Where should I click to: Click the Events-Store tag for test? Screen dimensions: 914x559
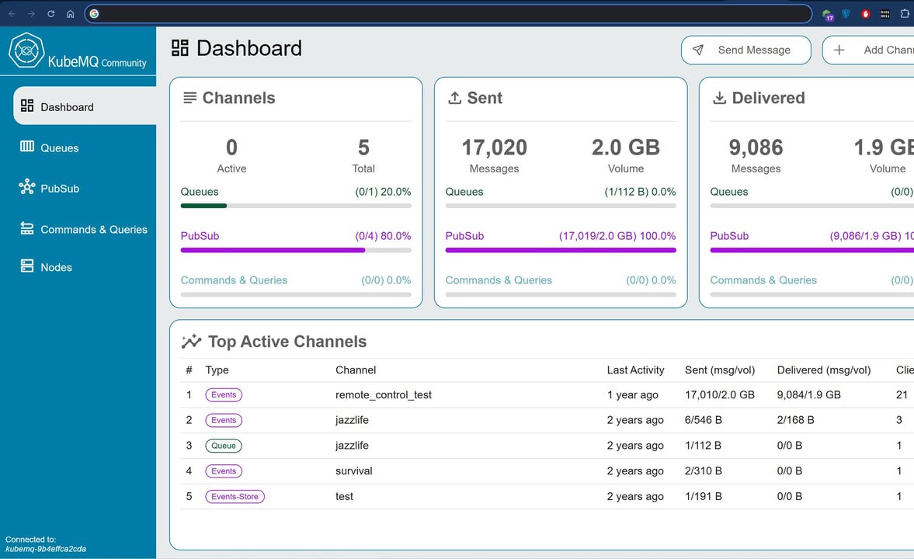[235, 497]
